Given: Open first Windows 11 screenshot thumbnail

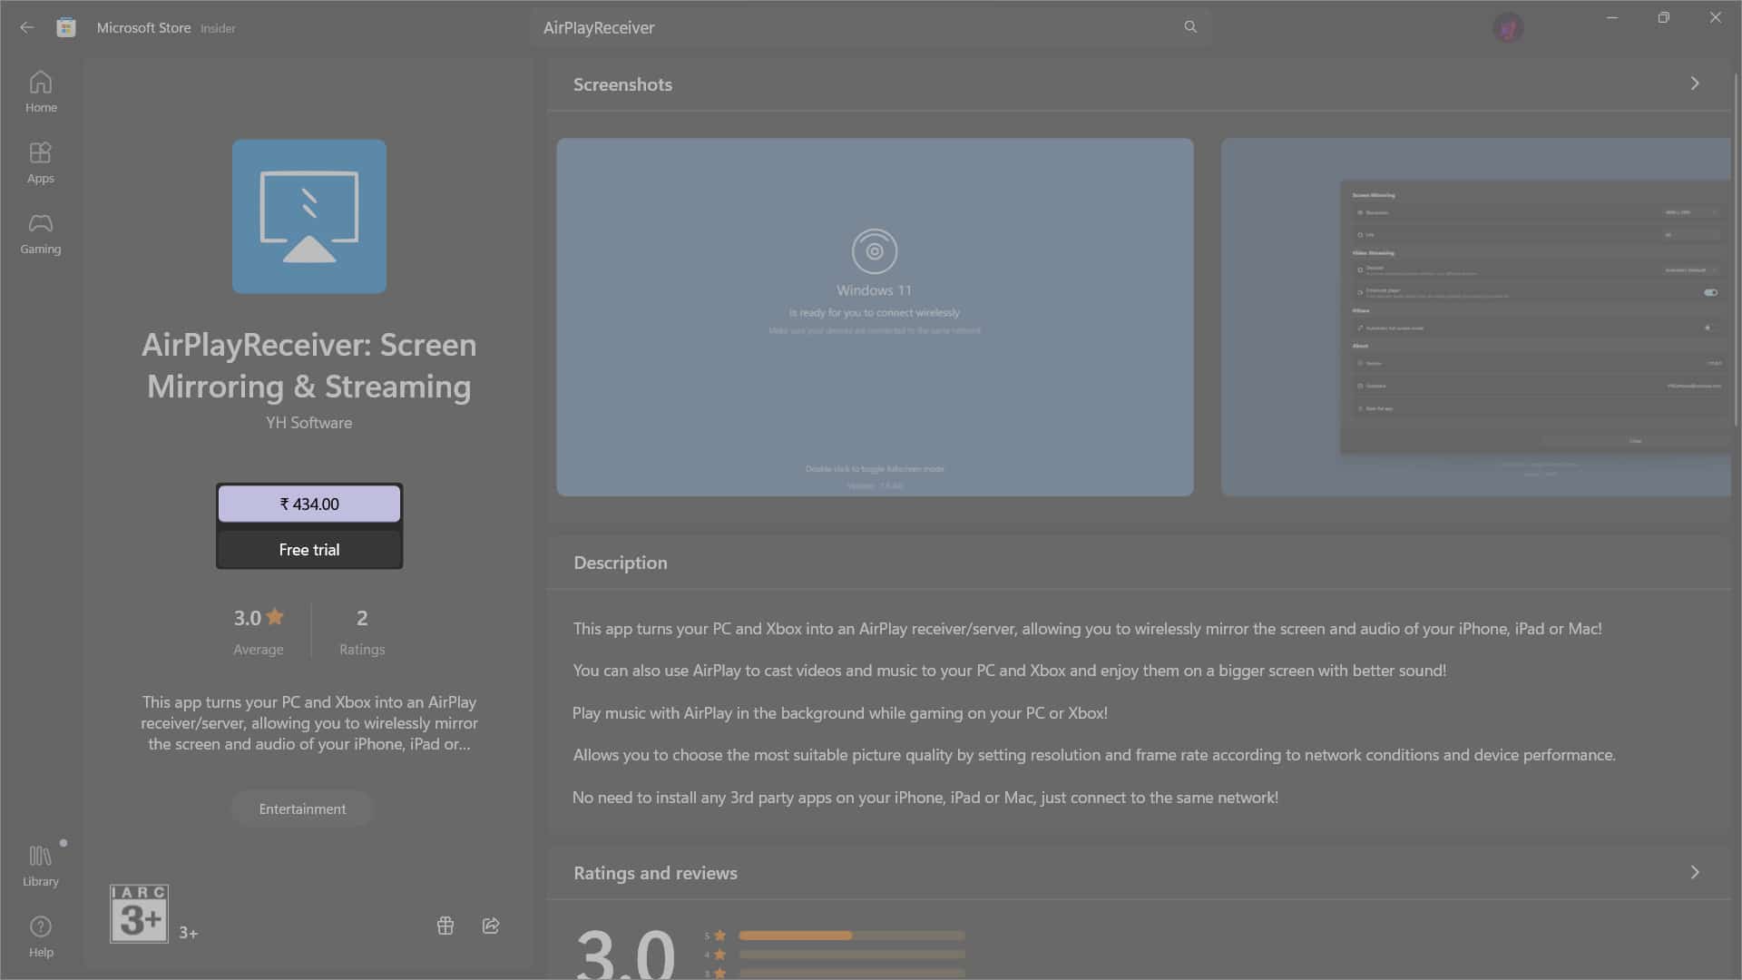Looking at the screenshot, I should click(x=875, y=317).
